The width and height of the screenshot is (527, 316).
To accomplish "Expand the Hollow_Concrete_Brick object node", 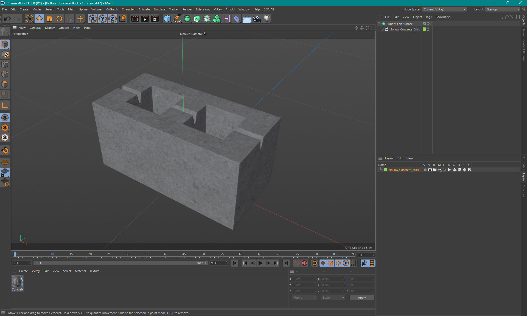I will [382, 29].
